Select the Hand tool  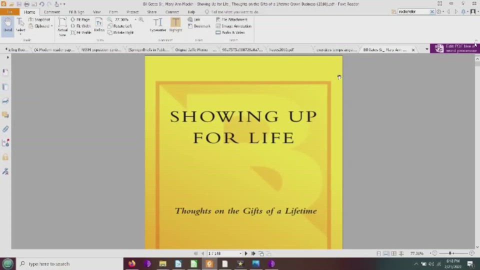coord(7,24)
